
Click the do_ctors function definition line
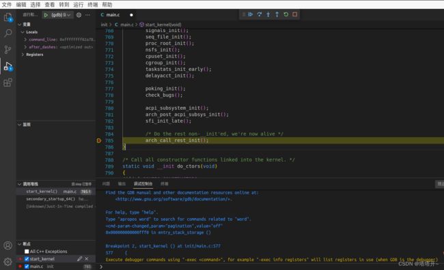(x=169, y=166)
